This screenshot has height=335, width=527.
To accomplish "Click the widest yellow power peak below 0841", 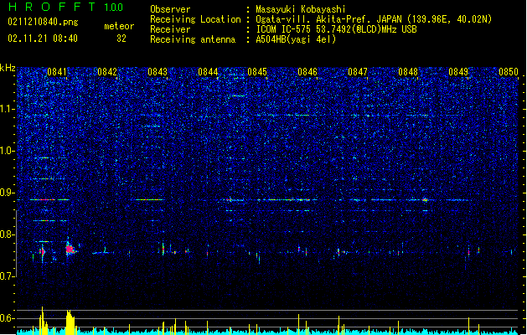I will click(x=70, y=322).
